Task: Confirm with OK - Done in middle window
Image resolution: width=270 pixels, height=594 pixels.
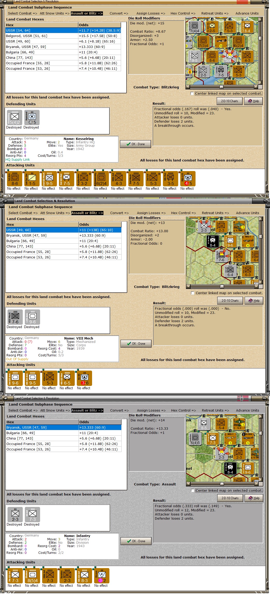Action: (136, 344)
